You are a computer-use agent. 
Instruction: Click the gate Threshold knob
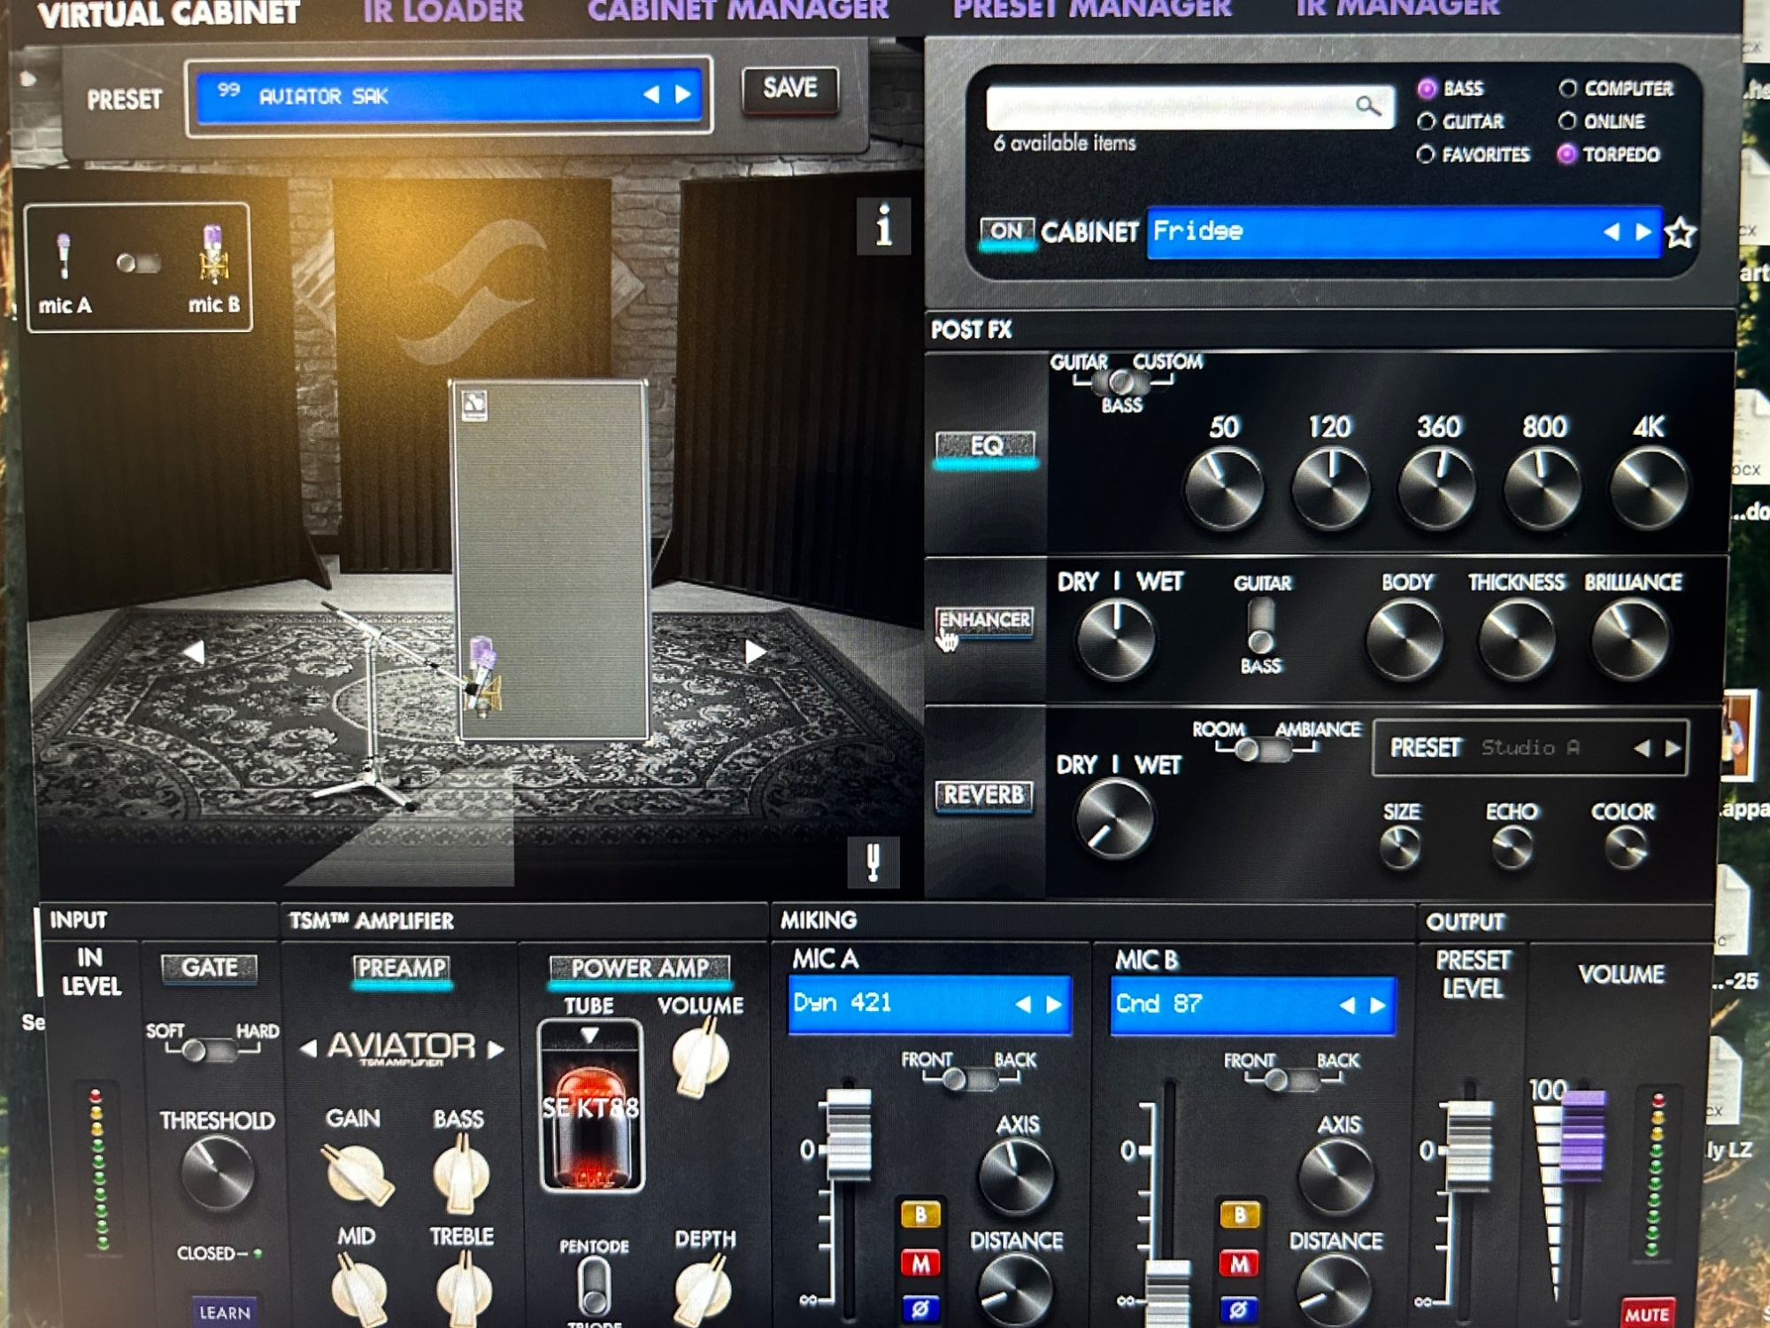(217, 1174)
